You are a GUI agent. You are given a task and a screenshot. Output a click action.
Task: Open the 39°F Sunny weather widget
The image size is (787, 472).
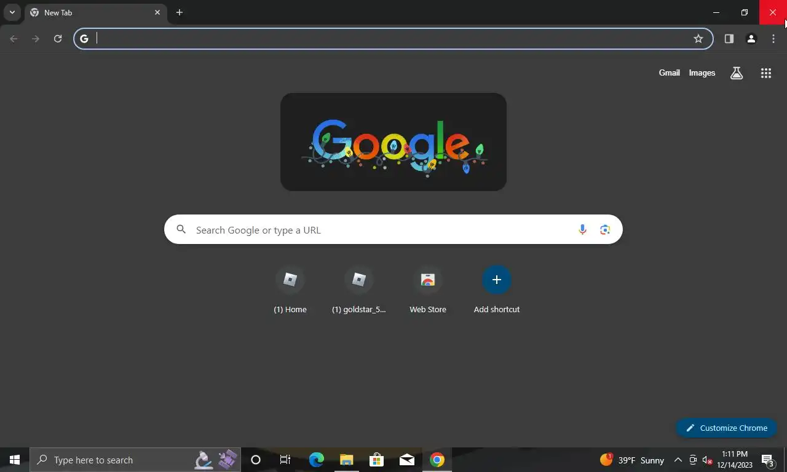[632, 460]
